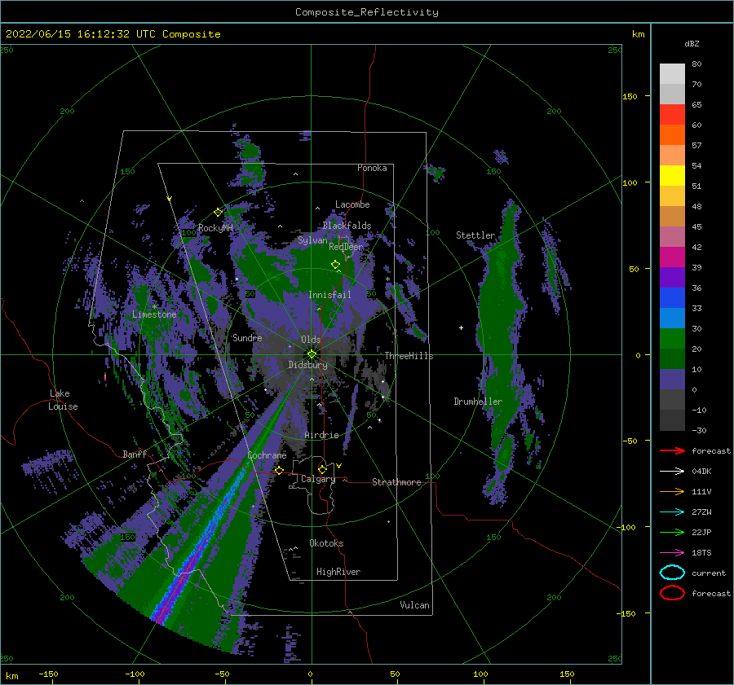Viewport: 734px width, 685px height.
Task: Click the RockyMH label
Action: (x=215, y=228)
